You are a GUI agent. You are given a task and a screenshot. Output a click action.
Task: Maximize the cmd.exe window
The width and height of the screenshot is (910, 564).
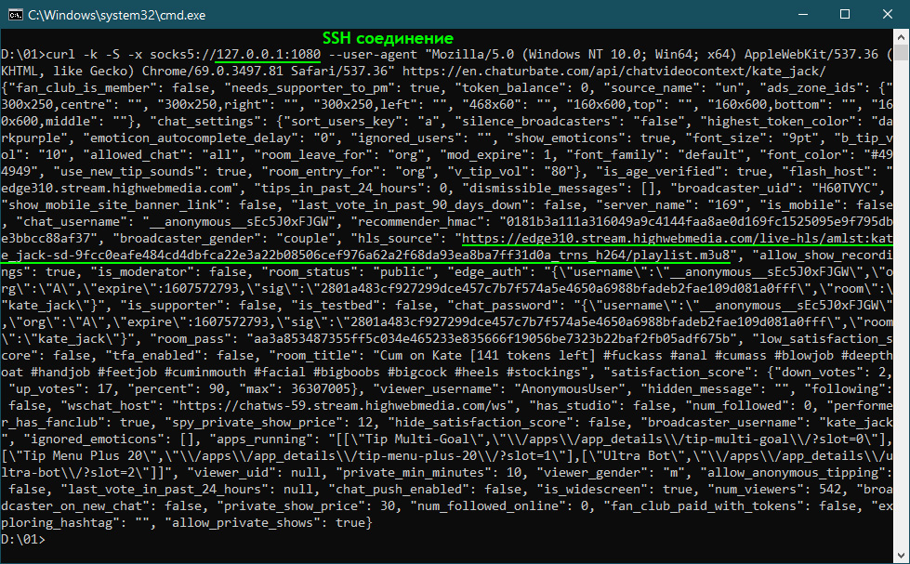[844, 15]
